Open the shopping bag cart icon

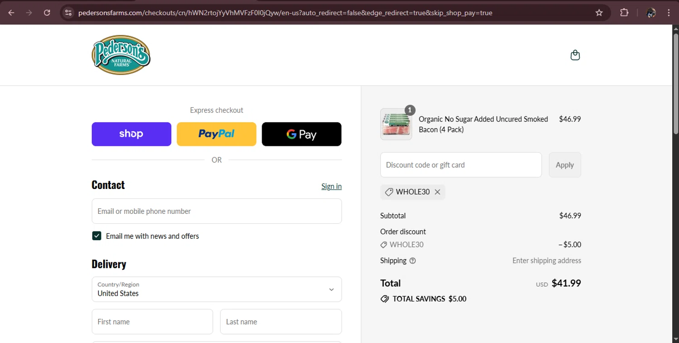click(x=575, y=55)
